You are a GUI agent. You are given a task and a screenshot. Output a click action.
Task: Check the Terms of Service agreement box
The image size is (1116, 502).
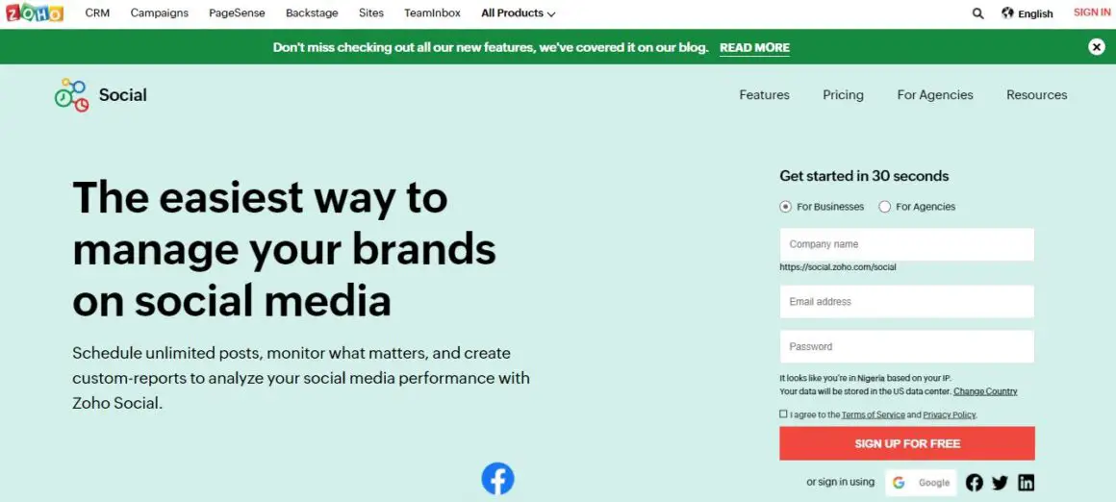click(784, 414)
